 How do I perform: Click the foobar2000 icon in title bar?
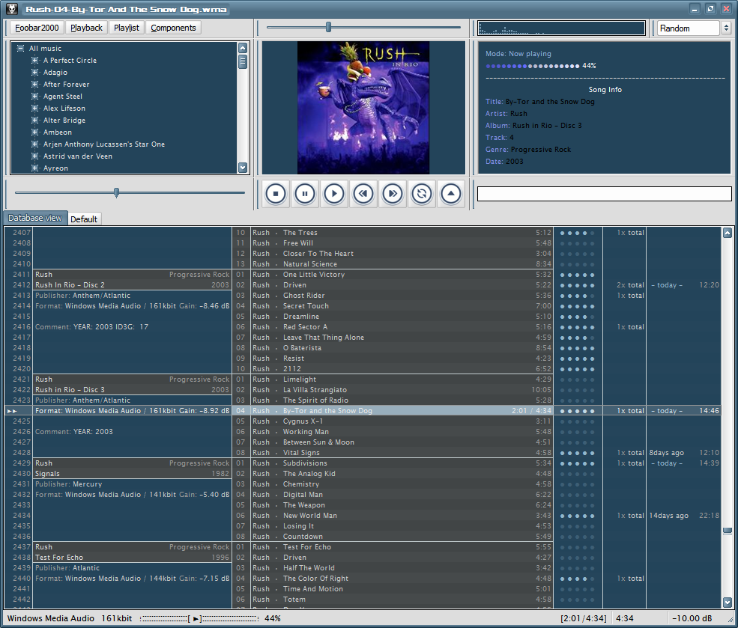13,9
